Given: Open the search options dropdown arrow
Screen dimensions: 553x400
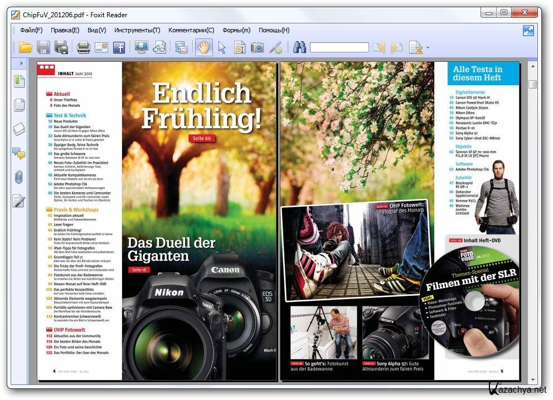Looking at the screenshot, I should tap(428, 48).
